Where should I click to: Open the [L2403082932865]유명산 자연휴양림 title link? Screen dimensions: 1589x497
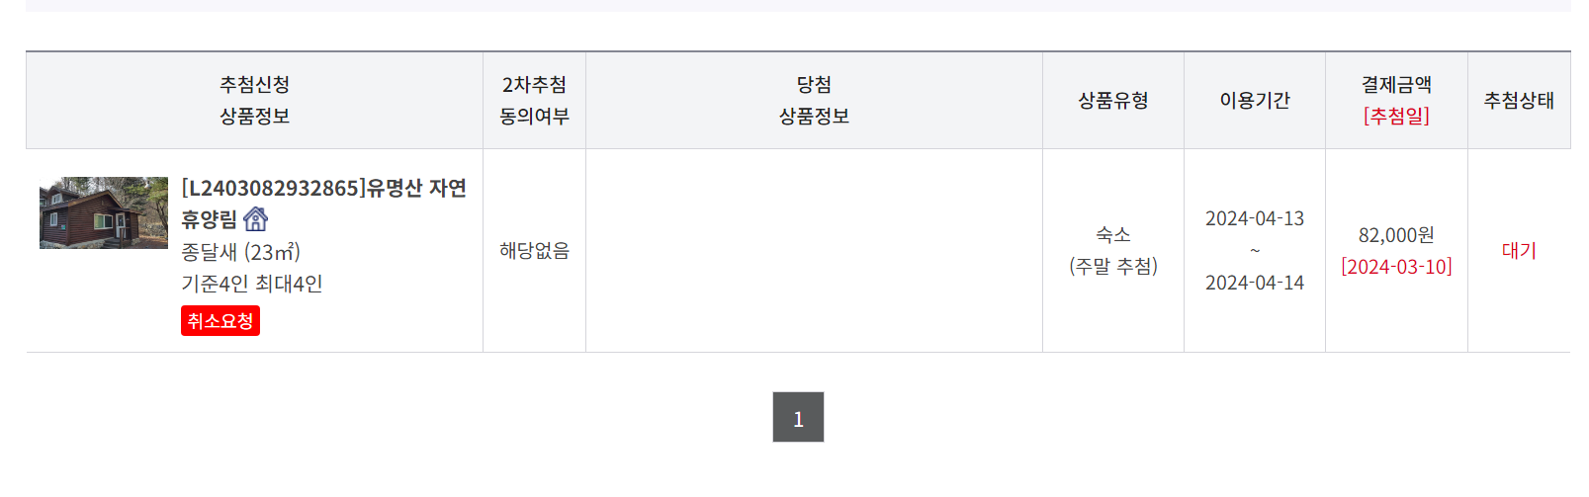(323, 203)
